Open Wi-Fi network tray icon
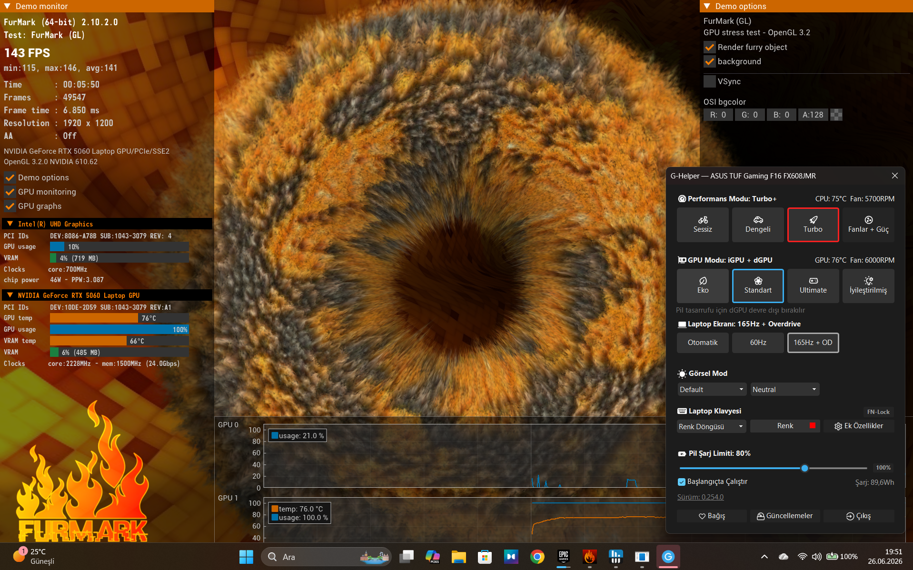This screenshot has width=913, height=570. [x=803, y=557]
